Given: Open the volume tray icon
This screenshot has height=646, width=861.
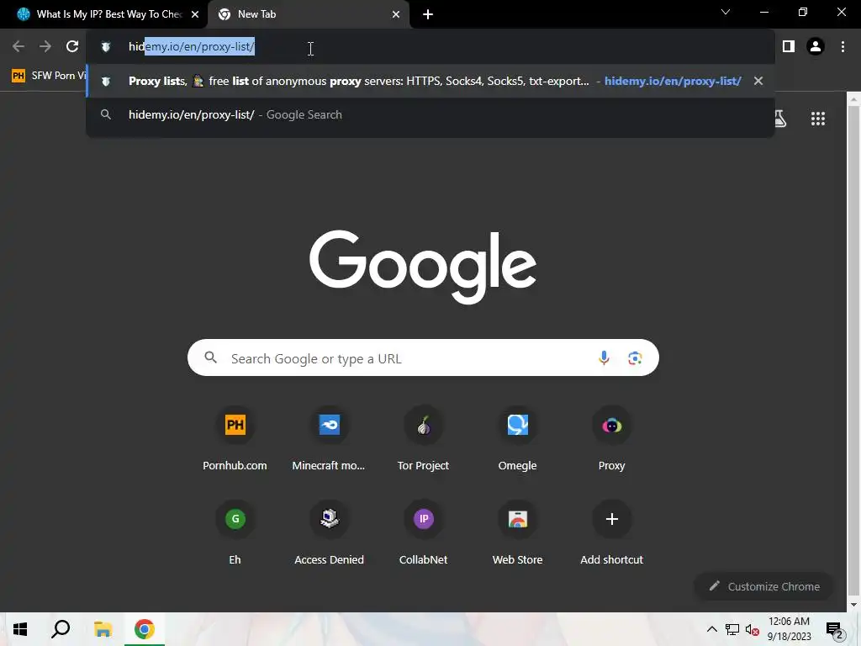Looking at the screenshot, I should click(753, 629).
